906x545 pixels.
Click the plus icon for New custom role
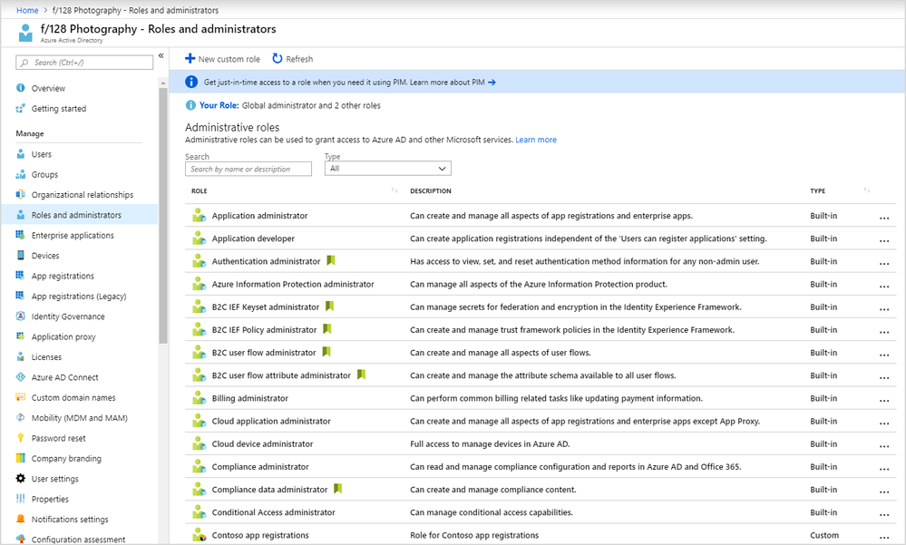click(x=190, y=58)
